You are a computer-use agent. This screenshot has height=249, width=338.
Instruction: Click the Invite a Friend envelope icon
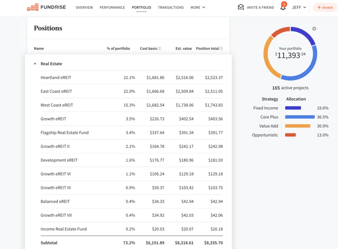241,7
